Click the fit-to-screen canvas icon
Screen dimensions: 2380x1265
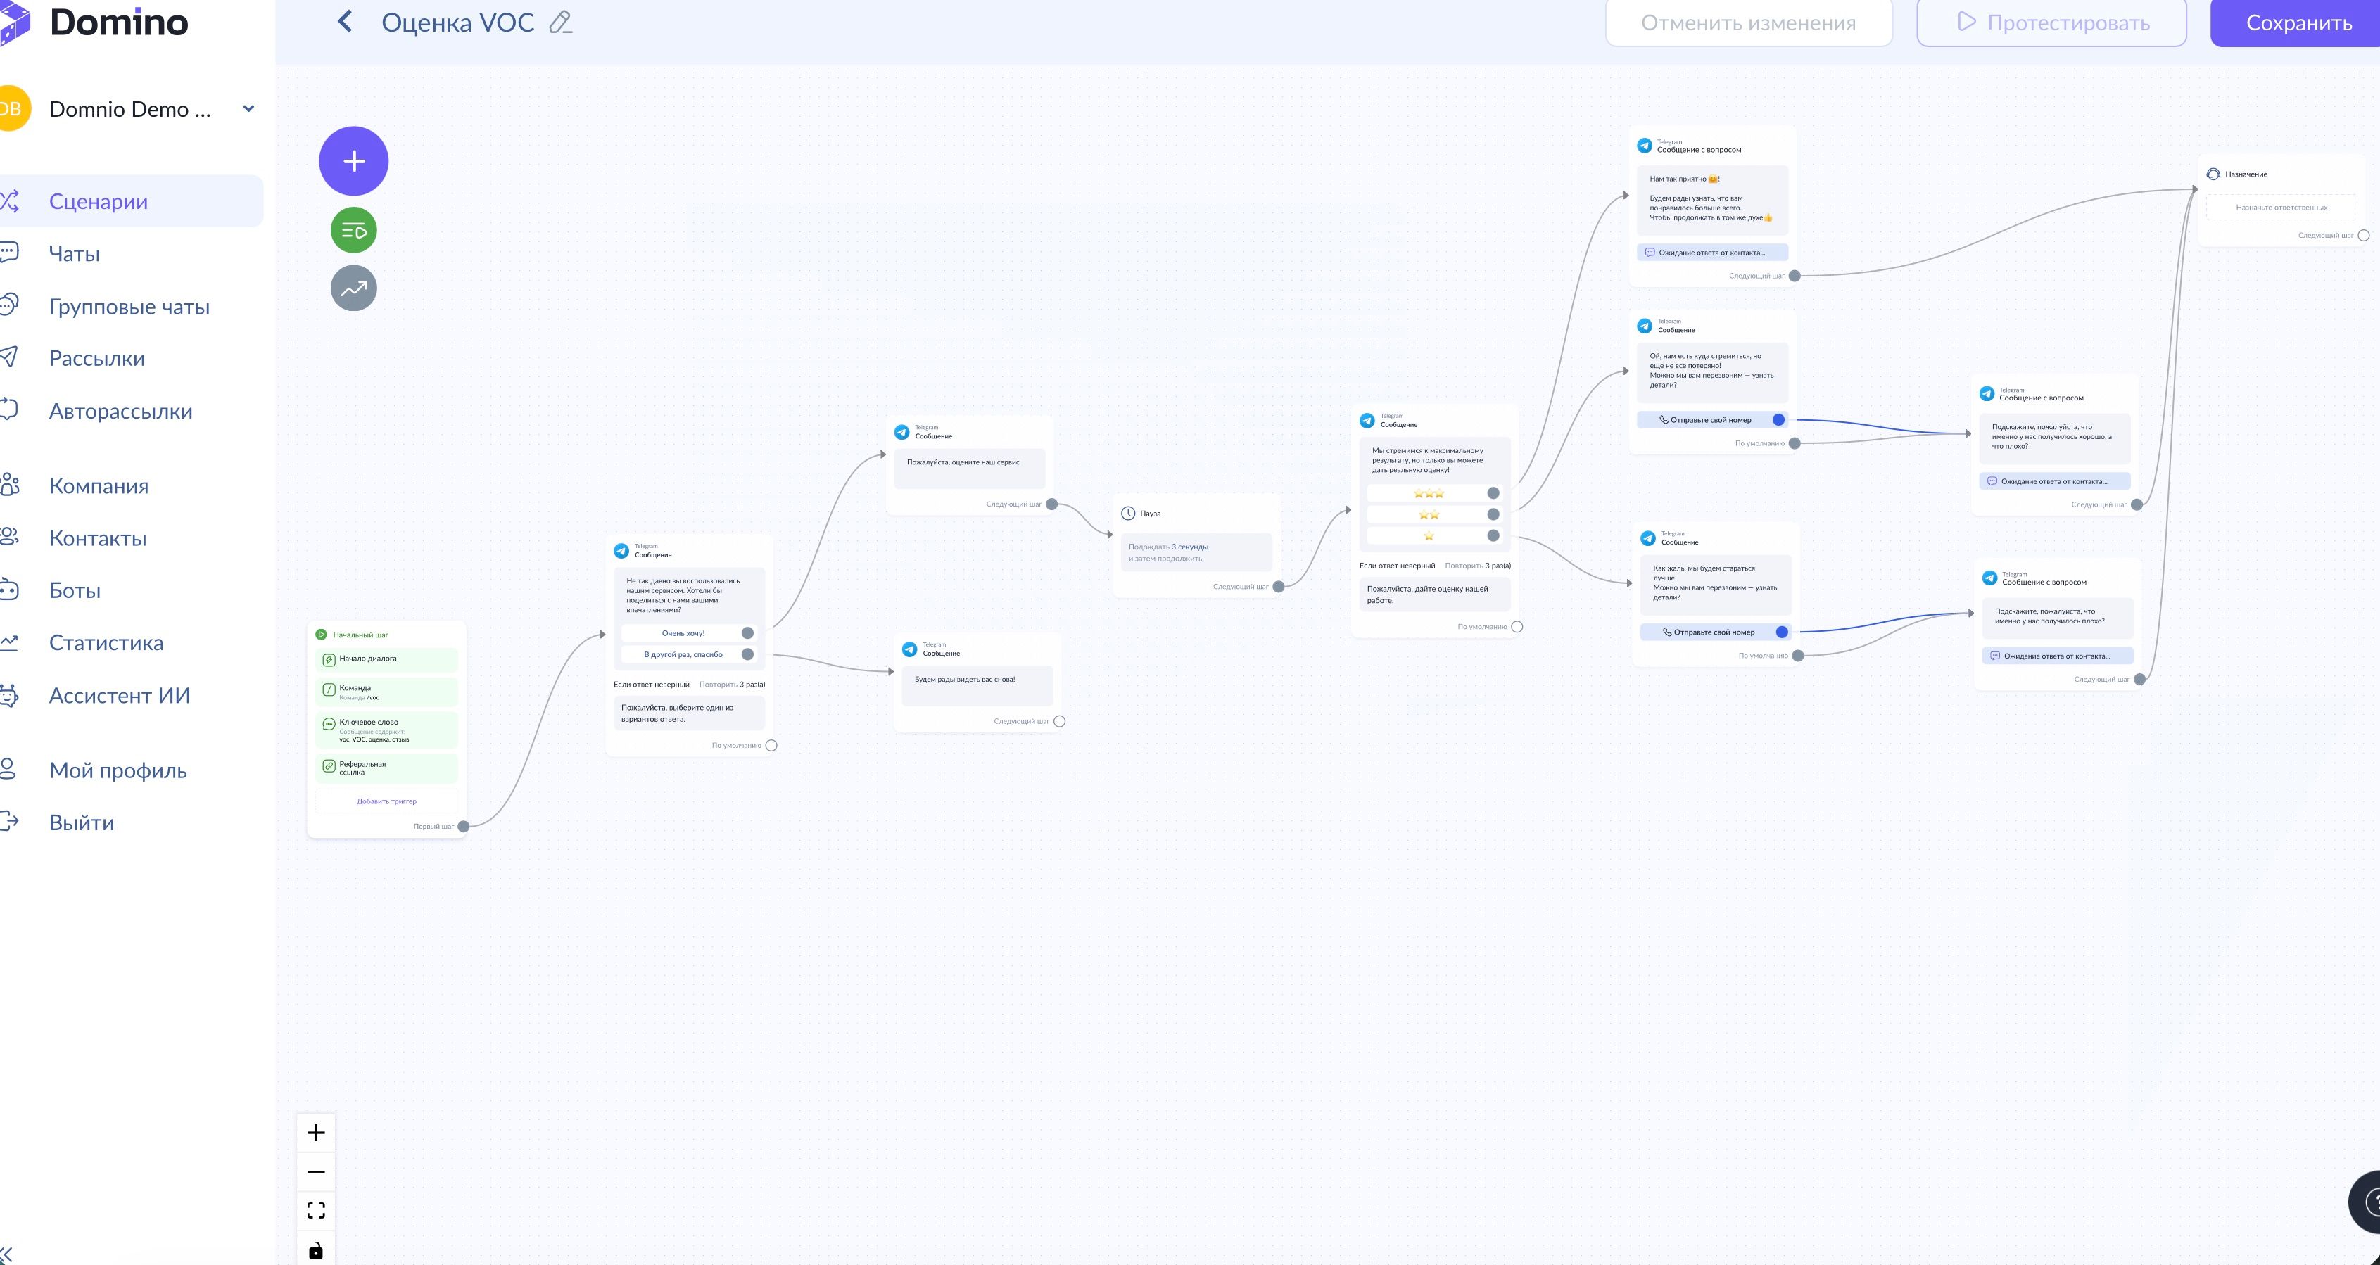click(x=316, y=1211)
